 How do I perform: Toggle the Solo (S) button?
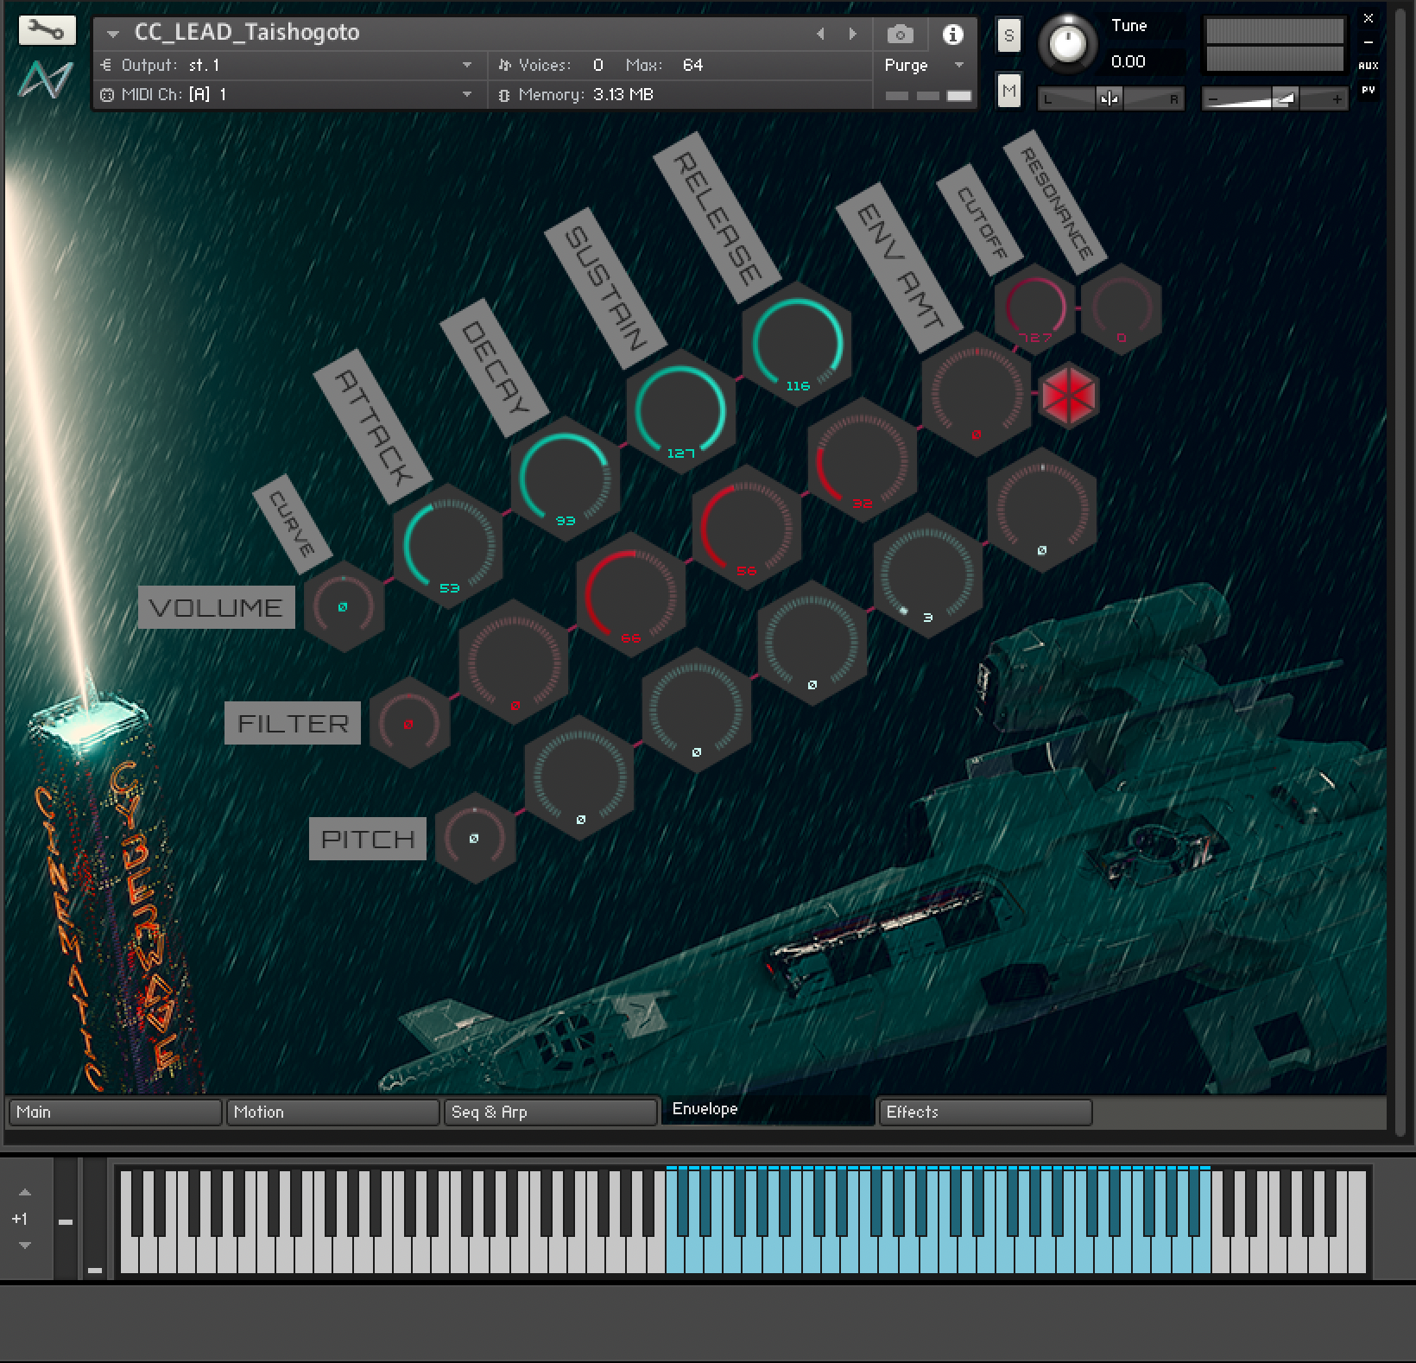1008,36
